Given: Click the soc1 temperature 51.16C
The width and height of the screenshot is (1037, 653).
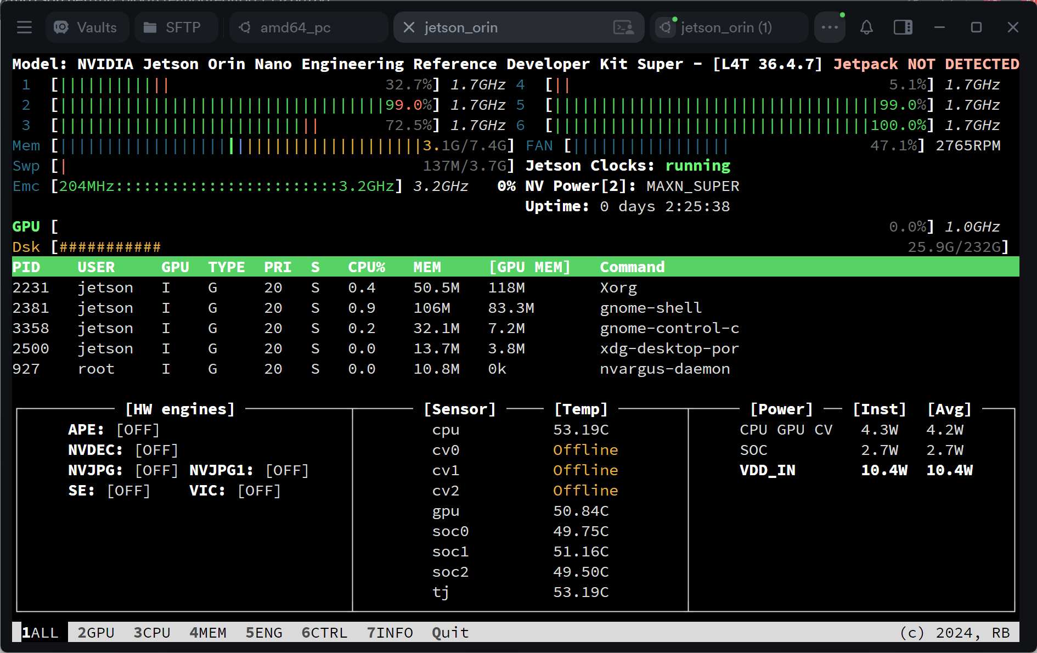Looking at the screenshot, I should [x=581, y=551].
